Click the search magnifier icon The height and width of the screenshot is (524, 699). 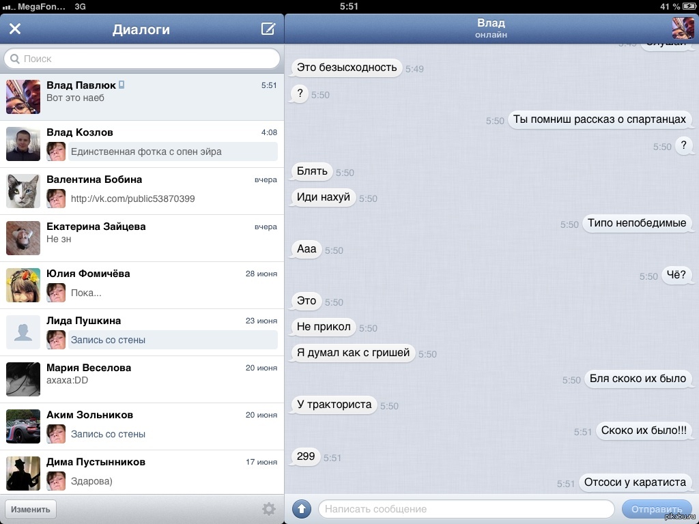15,59
